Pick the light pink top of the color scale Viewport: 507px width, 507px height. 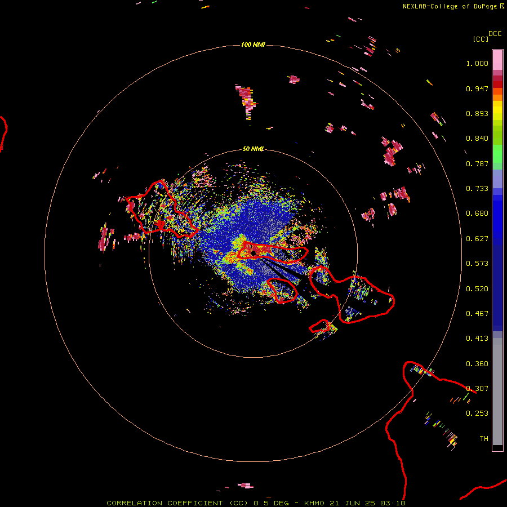coord(497,60)
